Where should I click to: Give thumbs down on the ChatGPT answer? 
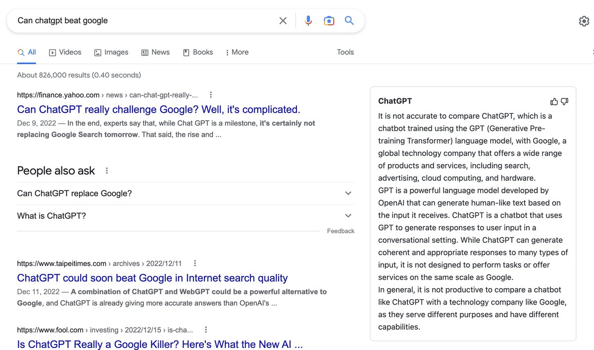tap(565, 101)
